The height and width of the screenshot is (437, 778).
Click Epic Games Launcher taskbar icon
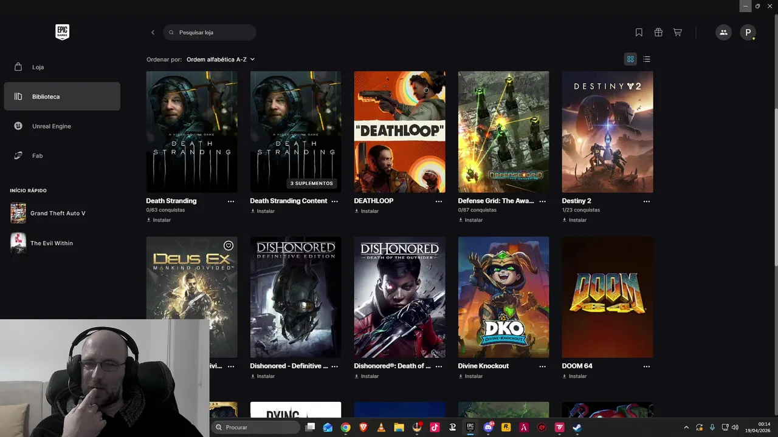coord(470,427)
